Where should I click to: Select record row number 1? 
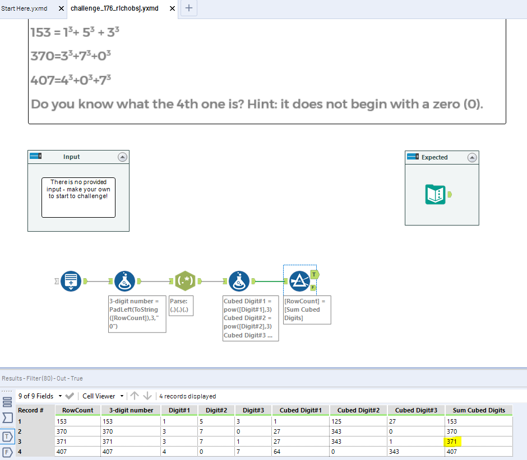click(x=35, y=421)
